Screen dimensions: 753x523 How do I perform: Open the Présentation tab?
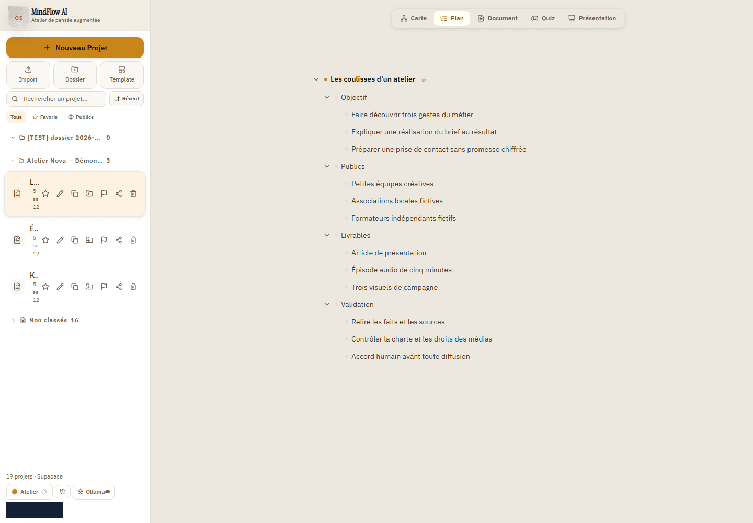[592, 18]
